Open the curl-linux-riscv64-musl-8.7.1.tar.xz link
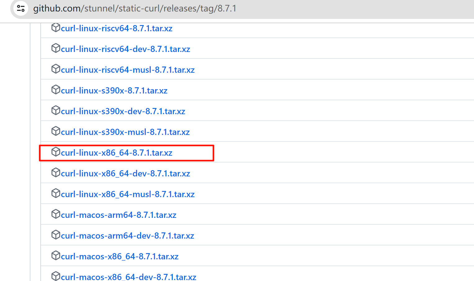474x281 pixels. tap(127, 70)
